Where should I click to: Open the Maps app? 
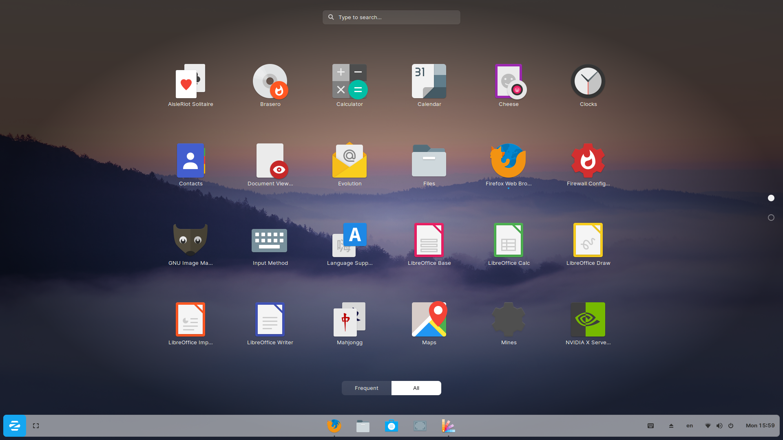[x=429, y=323]
